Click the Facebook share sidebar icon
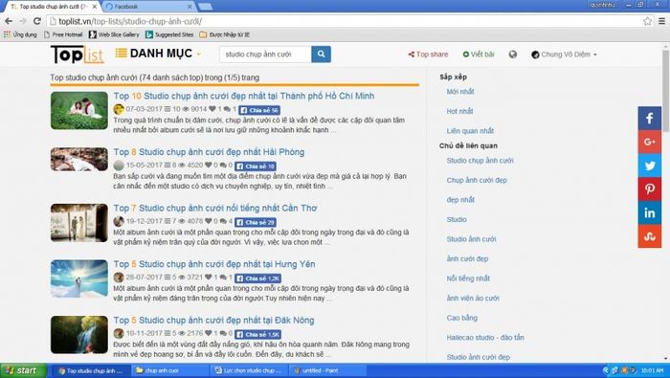This screenshot has height=378, width=670. [x=650, y=119]
